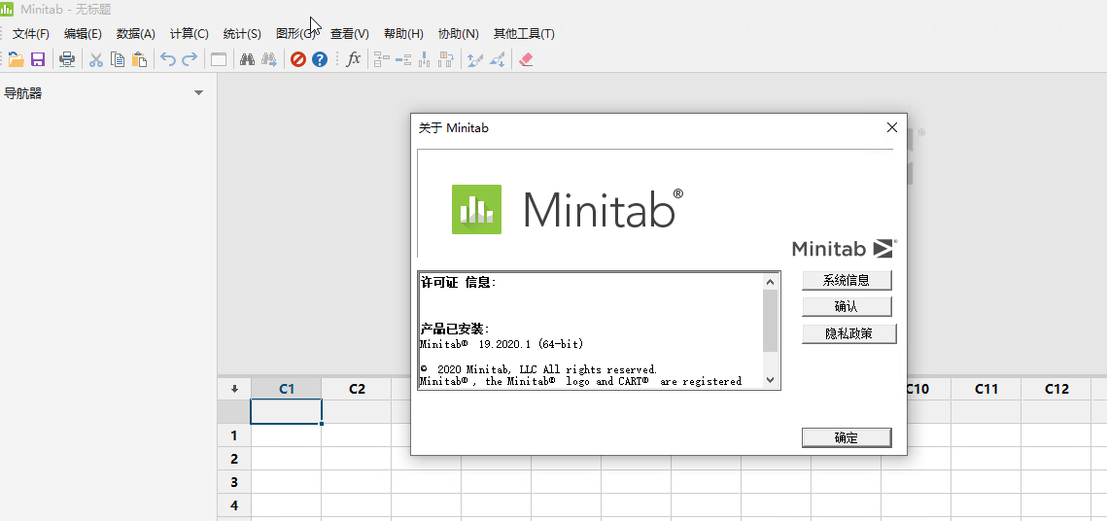Save the project with the purple disk icon
This screenshot has width=1107, height=521.
point(38,59)
